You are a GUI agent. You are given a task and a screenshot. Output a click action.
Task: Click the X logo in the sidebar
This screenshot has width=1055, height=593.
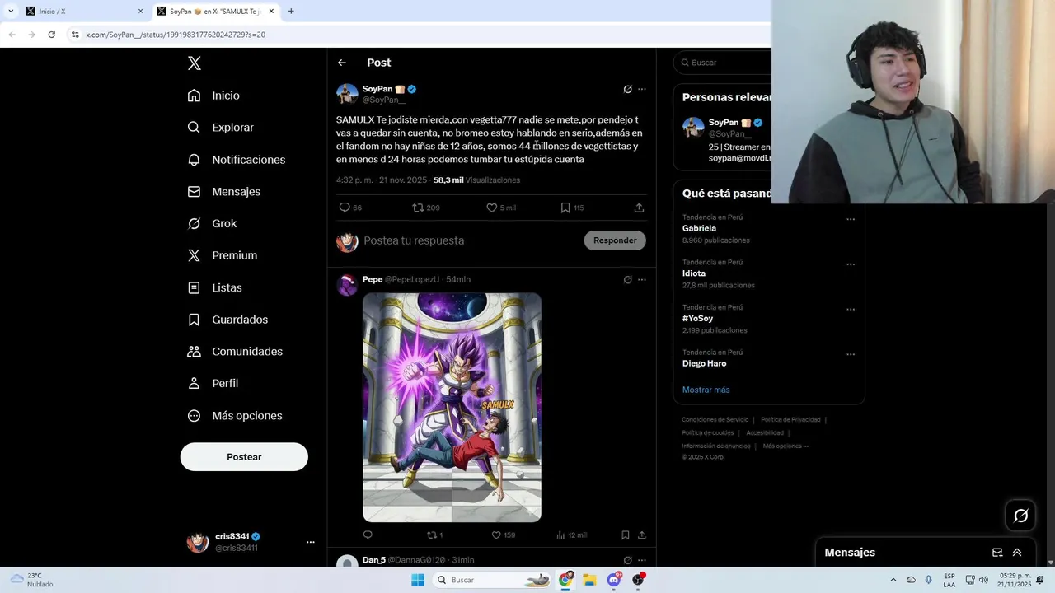click(194, 63)
